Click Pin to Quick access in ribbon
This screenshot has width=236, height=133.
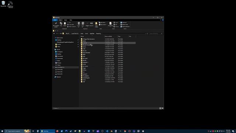point(56,25)
